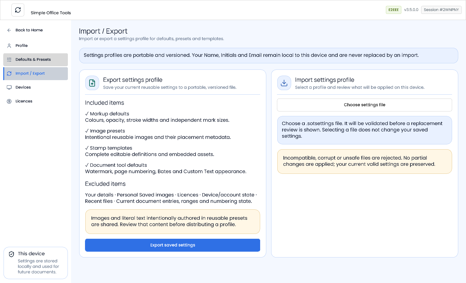
Task: Click the Simple Office Tools title text
Action: click(51, 13)
